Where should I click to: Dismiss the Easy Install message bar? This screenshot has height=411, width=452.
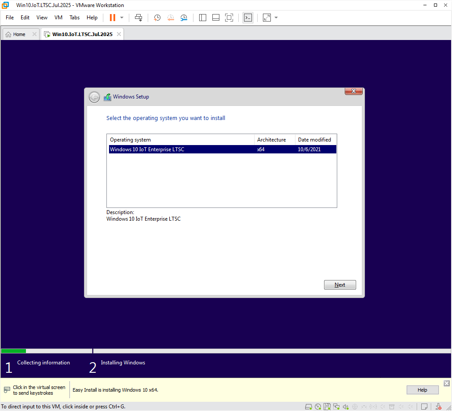coord(447,383)
